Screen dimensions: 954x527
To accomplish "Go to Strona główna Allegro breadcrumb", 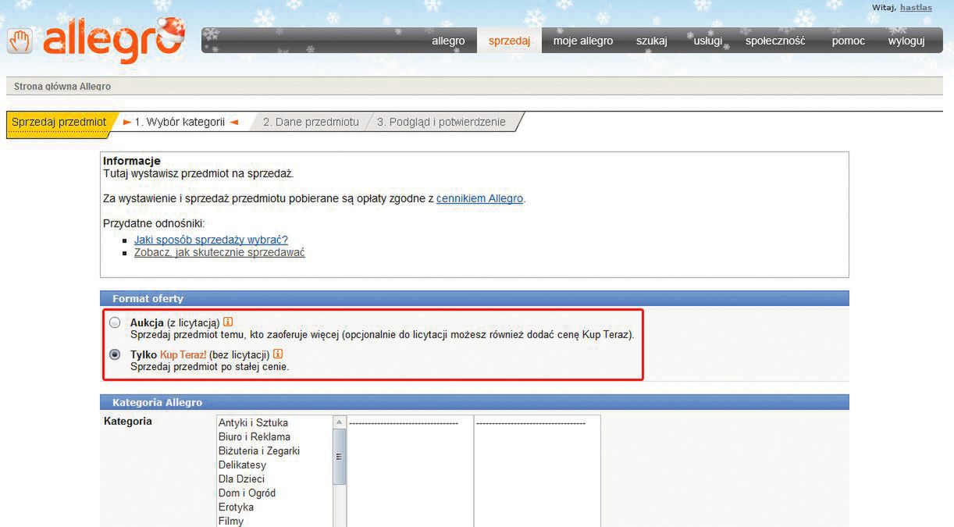I will tap(62, 87).
